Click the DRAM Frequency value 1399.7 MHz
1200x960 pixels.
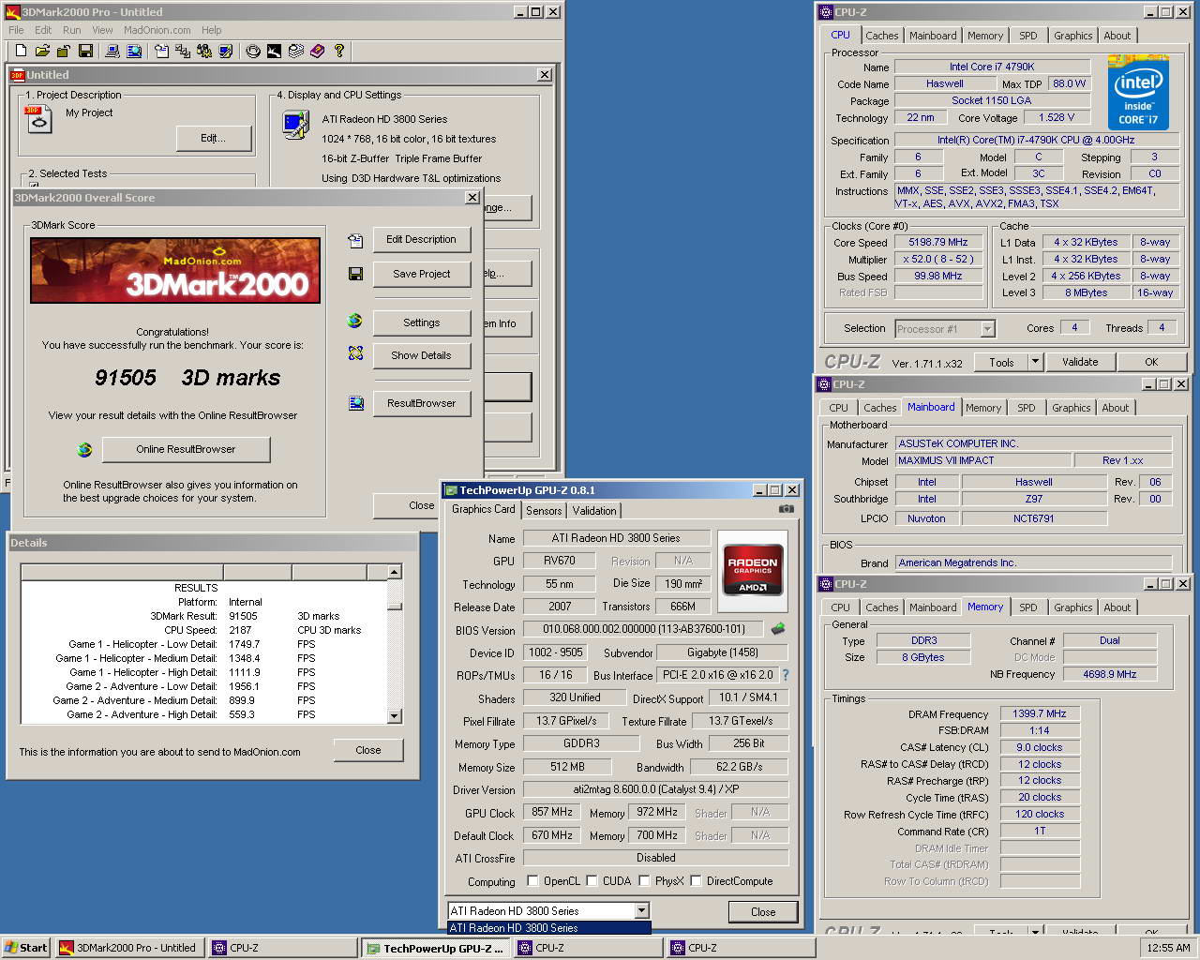click(x=1040, y=713)
